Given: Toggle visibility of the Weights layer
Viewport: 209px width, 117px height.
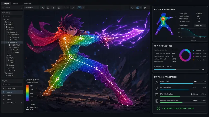Looking at the screenshot, I should pos(4,92).
